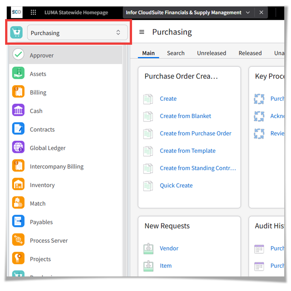Image resolution: width=291 pixels, height=291 pixels.
Task: Click the Contracts document icon
Action: [x=18, y=129]
